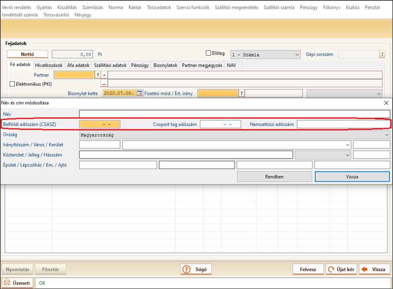
Task: Click the orange Fizetési mód code field
Action: [x=218, y=93]
